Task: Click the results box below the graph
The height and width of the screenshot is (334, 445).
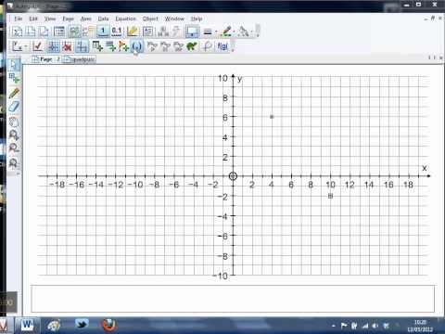Action: point(233,299)
